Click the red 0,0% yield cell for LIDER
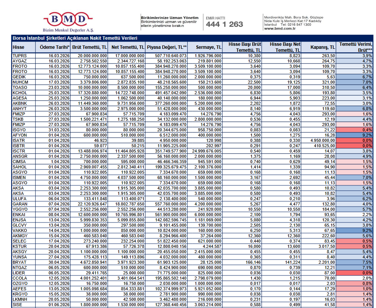 pos(356,273)
